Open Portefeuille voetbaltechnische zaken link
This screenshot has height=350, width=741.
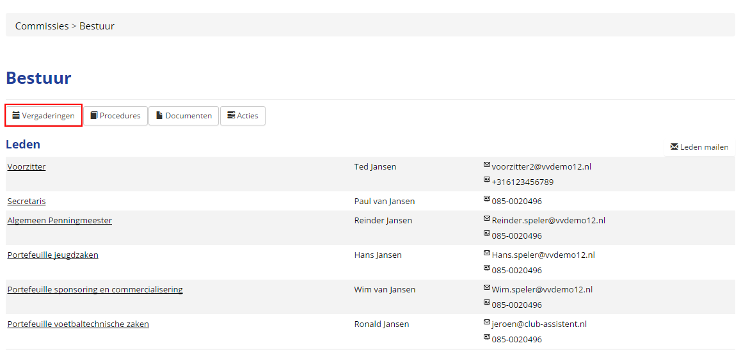coord(78,324)
